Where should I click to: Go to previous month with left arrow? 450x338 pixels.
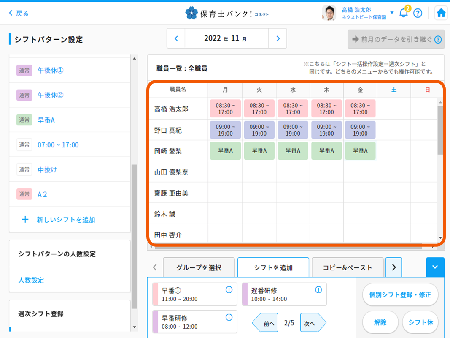[176, 38]
